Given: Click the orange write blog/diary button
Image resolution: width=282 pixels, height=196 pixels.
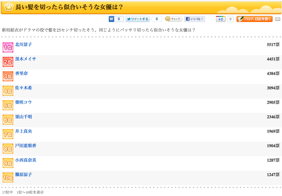Looking at the screenshot, I should coord(255,19).
